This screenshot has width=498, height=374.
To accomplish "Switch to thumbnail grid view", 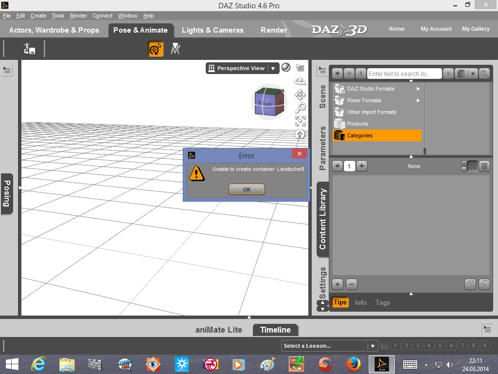I will (473, 166).
